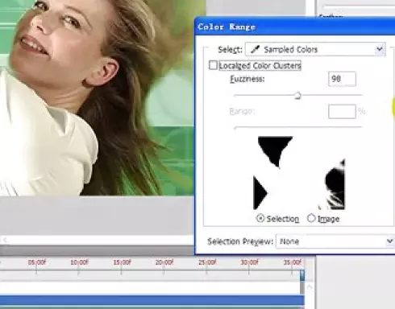Choose the Image radio button
This screenshot has height=309, width=395.
pyautogui.click(x=311, y=218)
